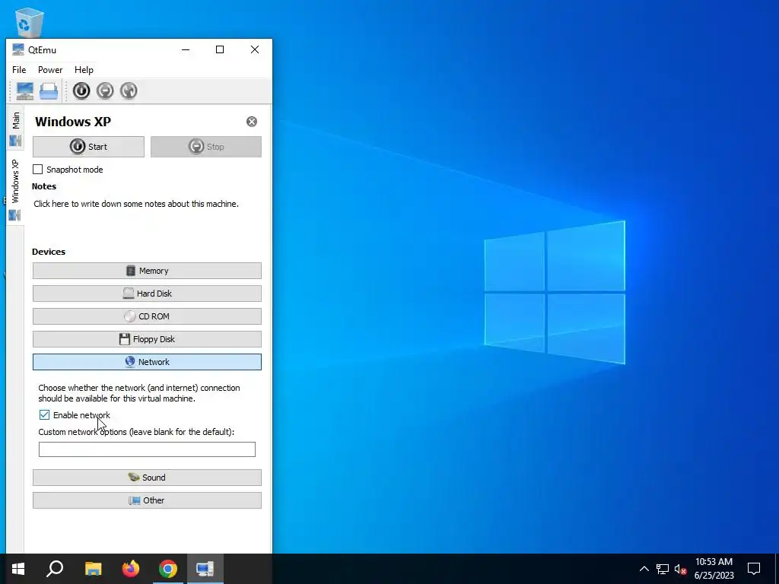
Task: Click the new virtual machine toolbar icon
Action: [x=25, y=91]
